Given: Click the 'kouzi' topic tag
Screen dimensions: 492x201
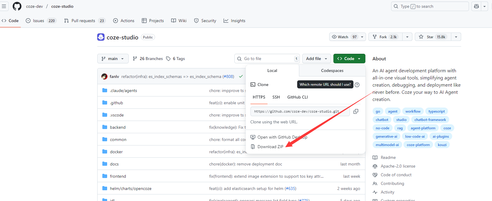Looking at the screenshot, I should (x=442, y=145).
